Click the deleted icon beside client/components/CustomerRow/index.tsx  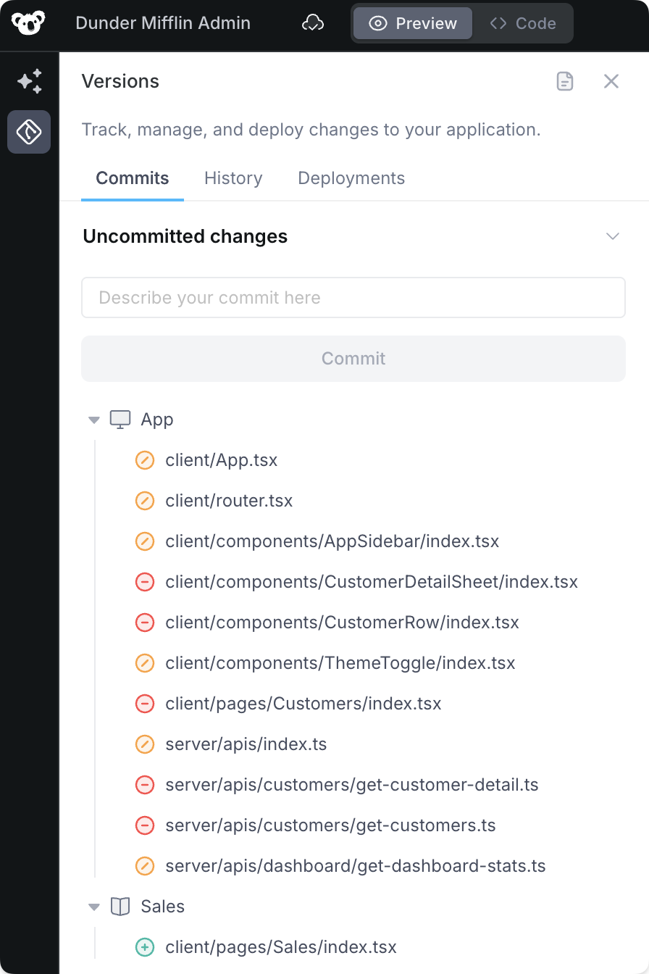click(x=145, y=623)
